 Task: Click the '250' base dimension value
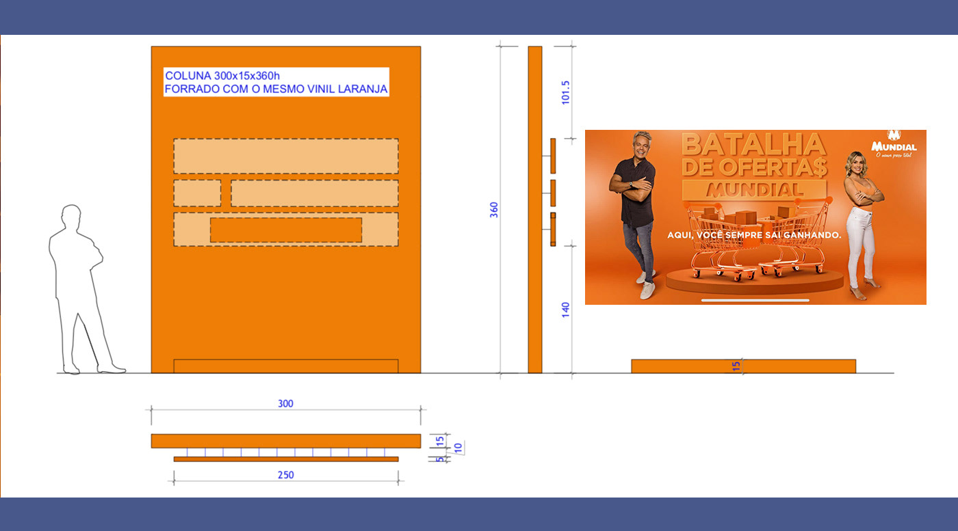pos(286,475)
